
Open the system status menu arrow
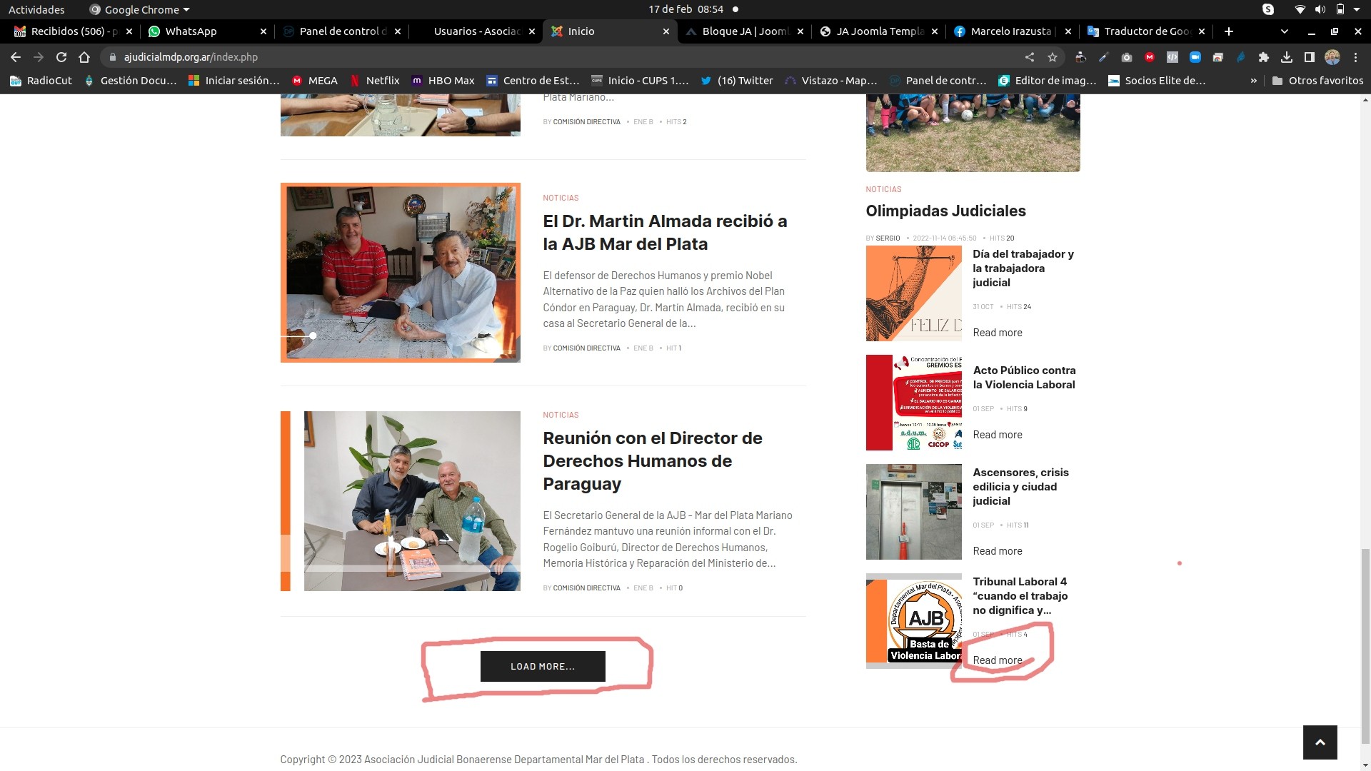[x=1357, y=10]
